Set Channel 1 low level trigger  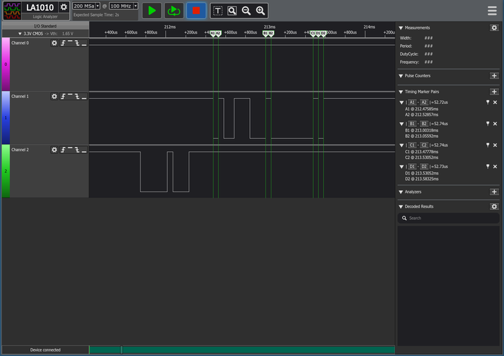point(84,96)
